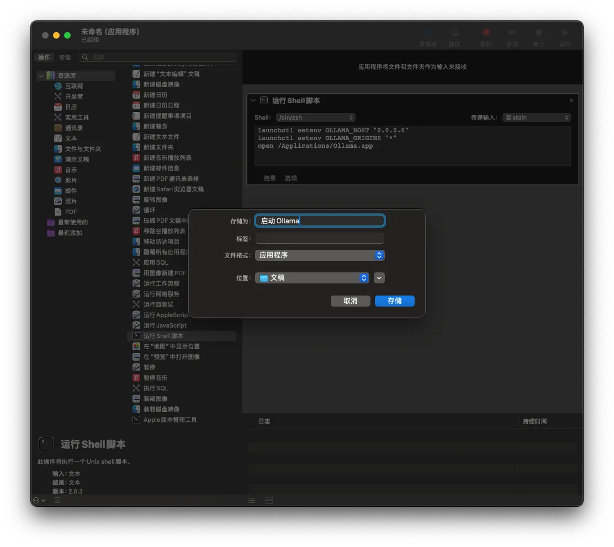Open the 文件格式 应用程序 dropdown
The width and height of the screenshot is (614, 547).
[320, 255]
